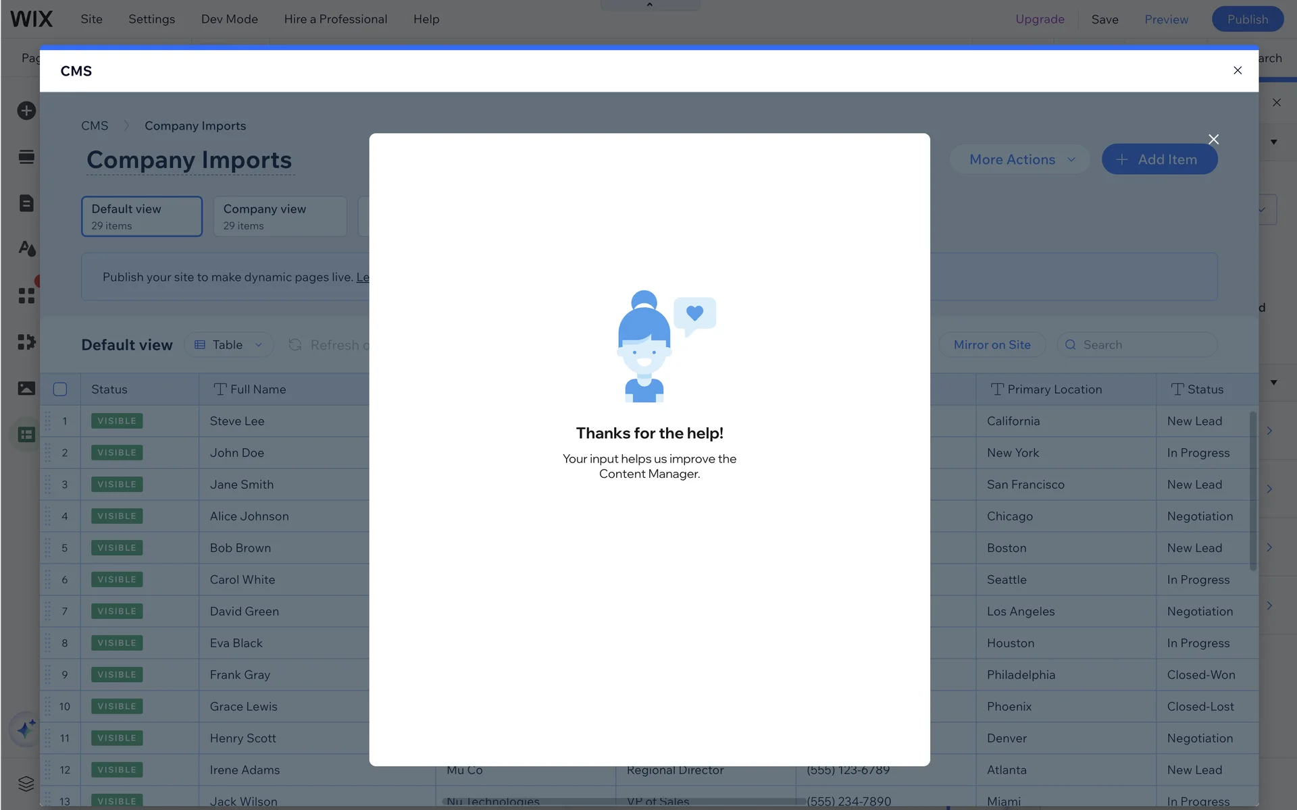Open the Pages & Menu sidebar icon
The height and width of the screenshot is (810, 1297).
(x=26, y=203)
